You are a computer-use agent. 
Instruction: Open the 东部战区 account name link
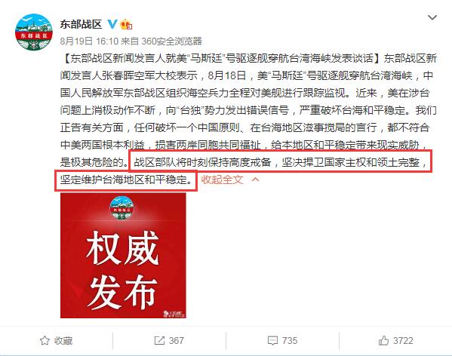pos(81,24)
